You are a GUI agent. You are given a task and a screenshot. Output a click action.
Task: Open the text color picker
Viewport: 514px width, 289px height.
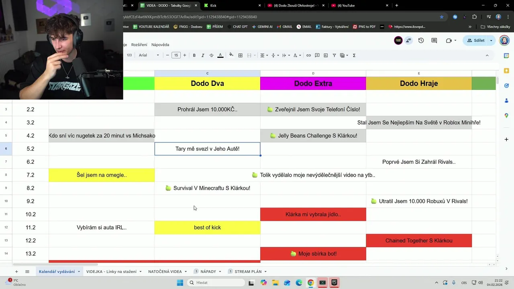(x=220, y=55)
